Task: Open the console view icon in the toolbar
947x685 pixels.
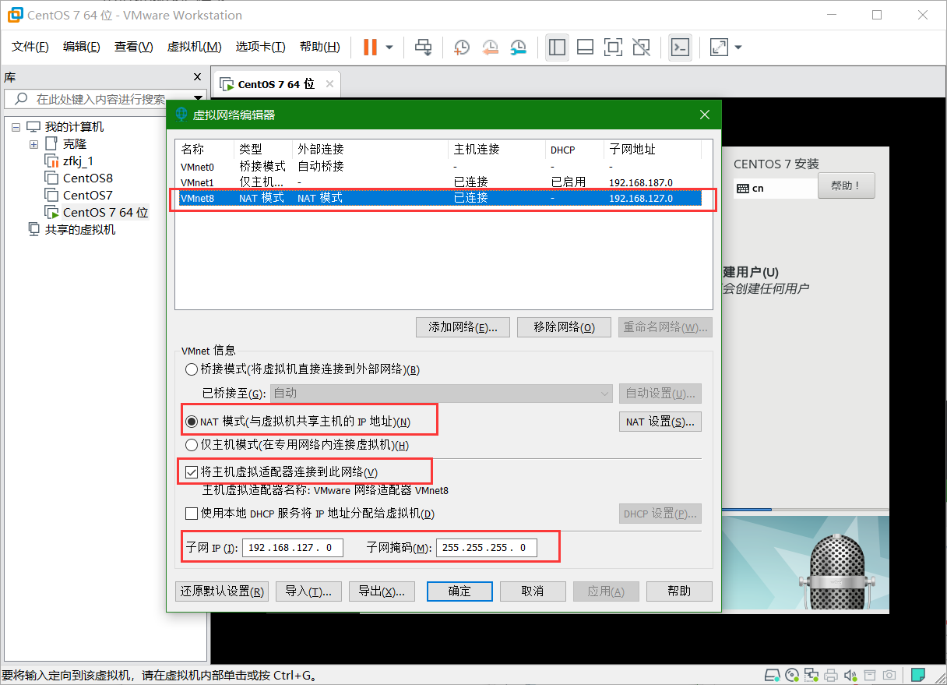Action: [x=680, y=48]
